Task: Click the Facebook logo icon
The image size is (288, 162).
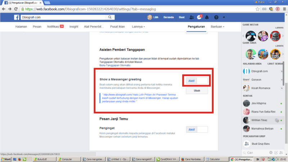Action: (x=17, y=17)
